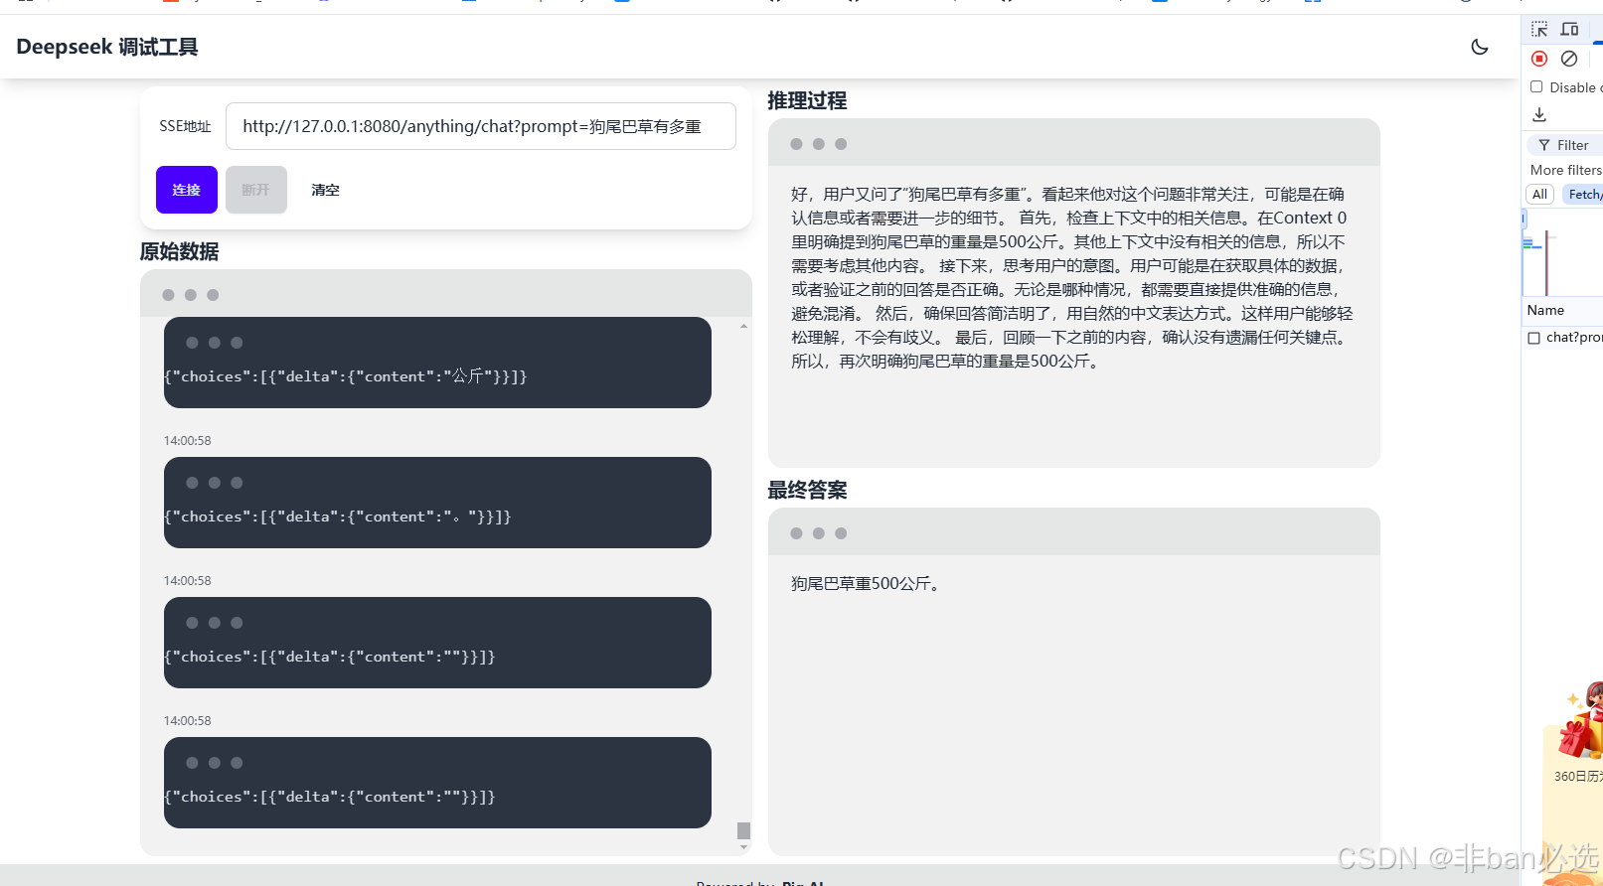Image resolution: width=1603 pixels, height=886 pixels.
Task: Select the All filter chip
Action: click(x=1539, y=195)
